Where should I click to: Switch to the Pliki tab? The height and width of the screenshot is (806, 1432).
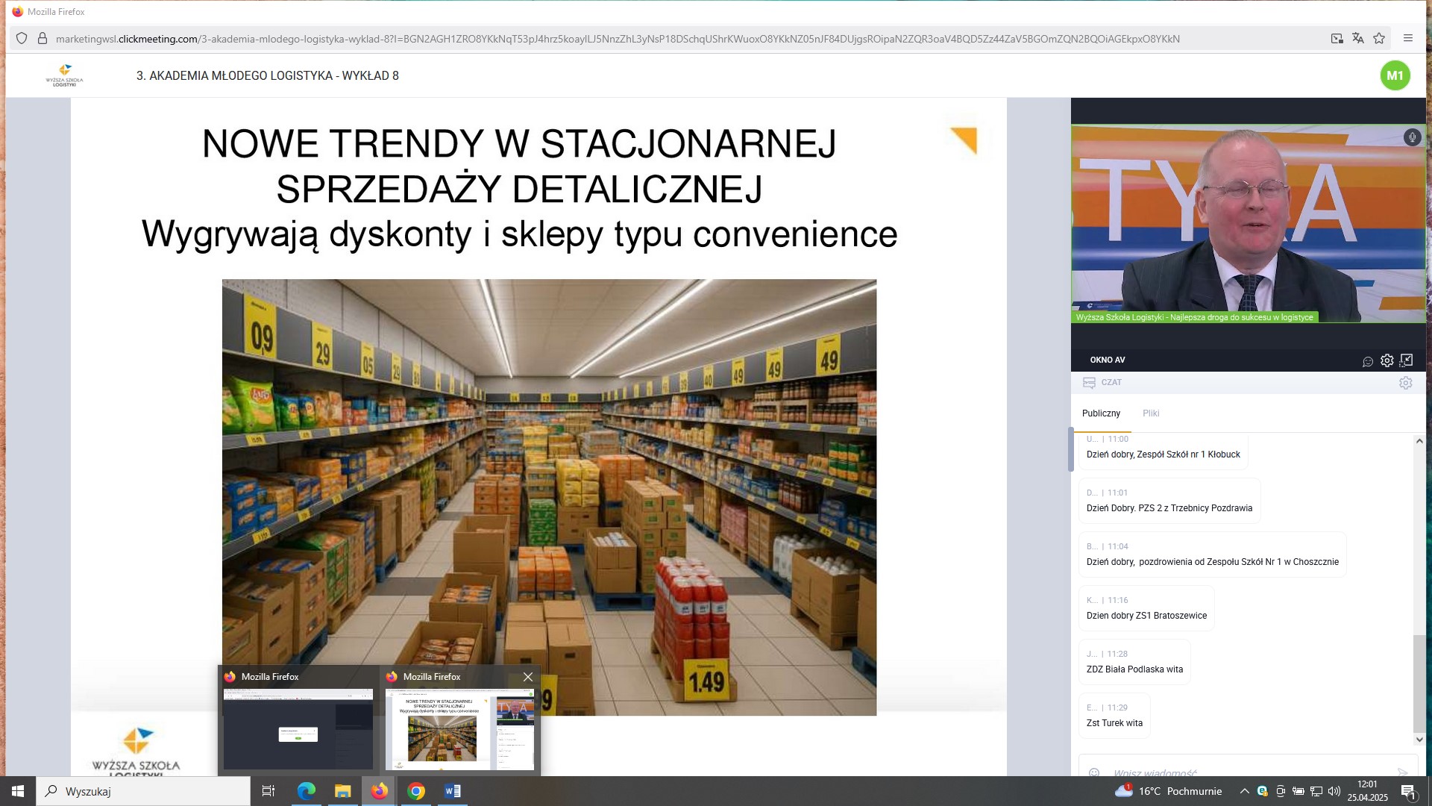1151,413
